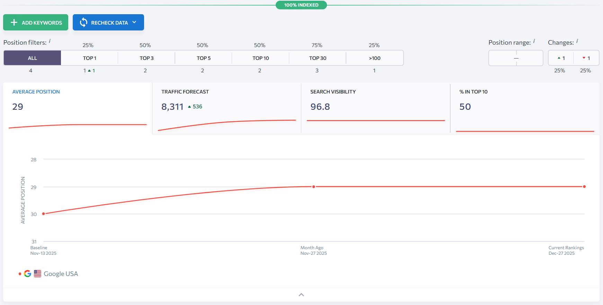This screenshot has height=305, width=603.
Task: Click the Month Ago data point on chart
Action: [314, 187]
